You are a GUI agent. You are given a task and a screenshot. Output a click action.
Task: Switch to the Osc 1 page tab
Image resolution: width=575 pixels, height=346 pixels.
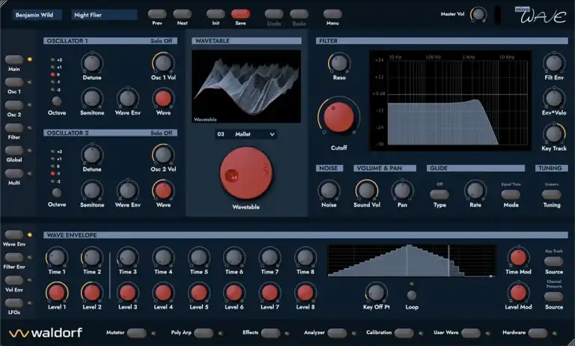(14, 82)
